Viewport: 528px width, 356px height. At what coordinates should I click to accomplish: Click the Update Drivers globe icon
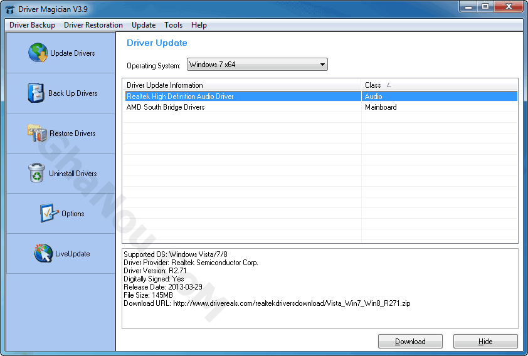[x=38, y=53]
